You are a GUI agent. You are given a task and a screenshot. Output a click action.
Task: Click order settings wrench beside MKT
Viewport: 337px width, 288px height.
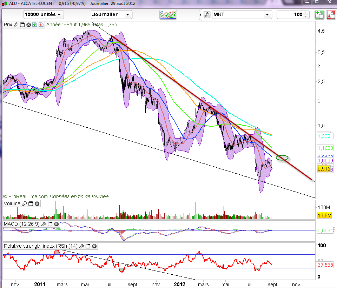point(207,15)
